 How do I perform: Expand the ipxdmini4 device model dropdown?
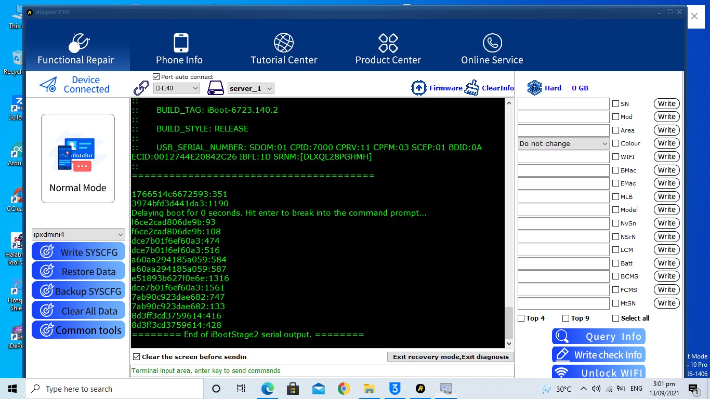coord(78,234)
